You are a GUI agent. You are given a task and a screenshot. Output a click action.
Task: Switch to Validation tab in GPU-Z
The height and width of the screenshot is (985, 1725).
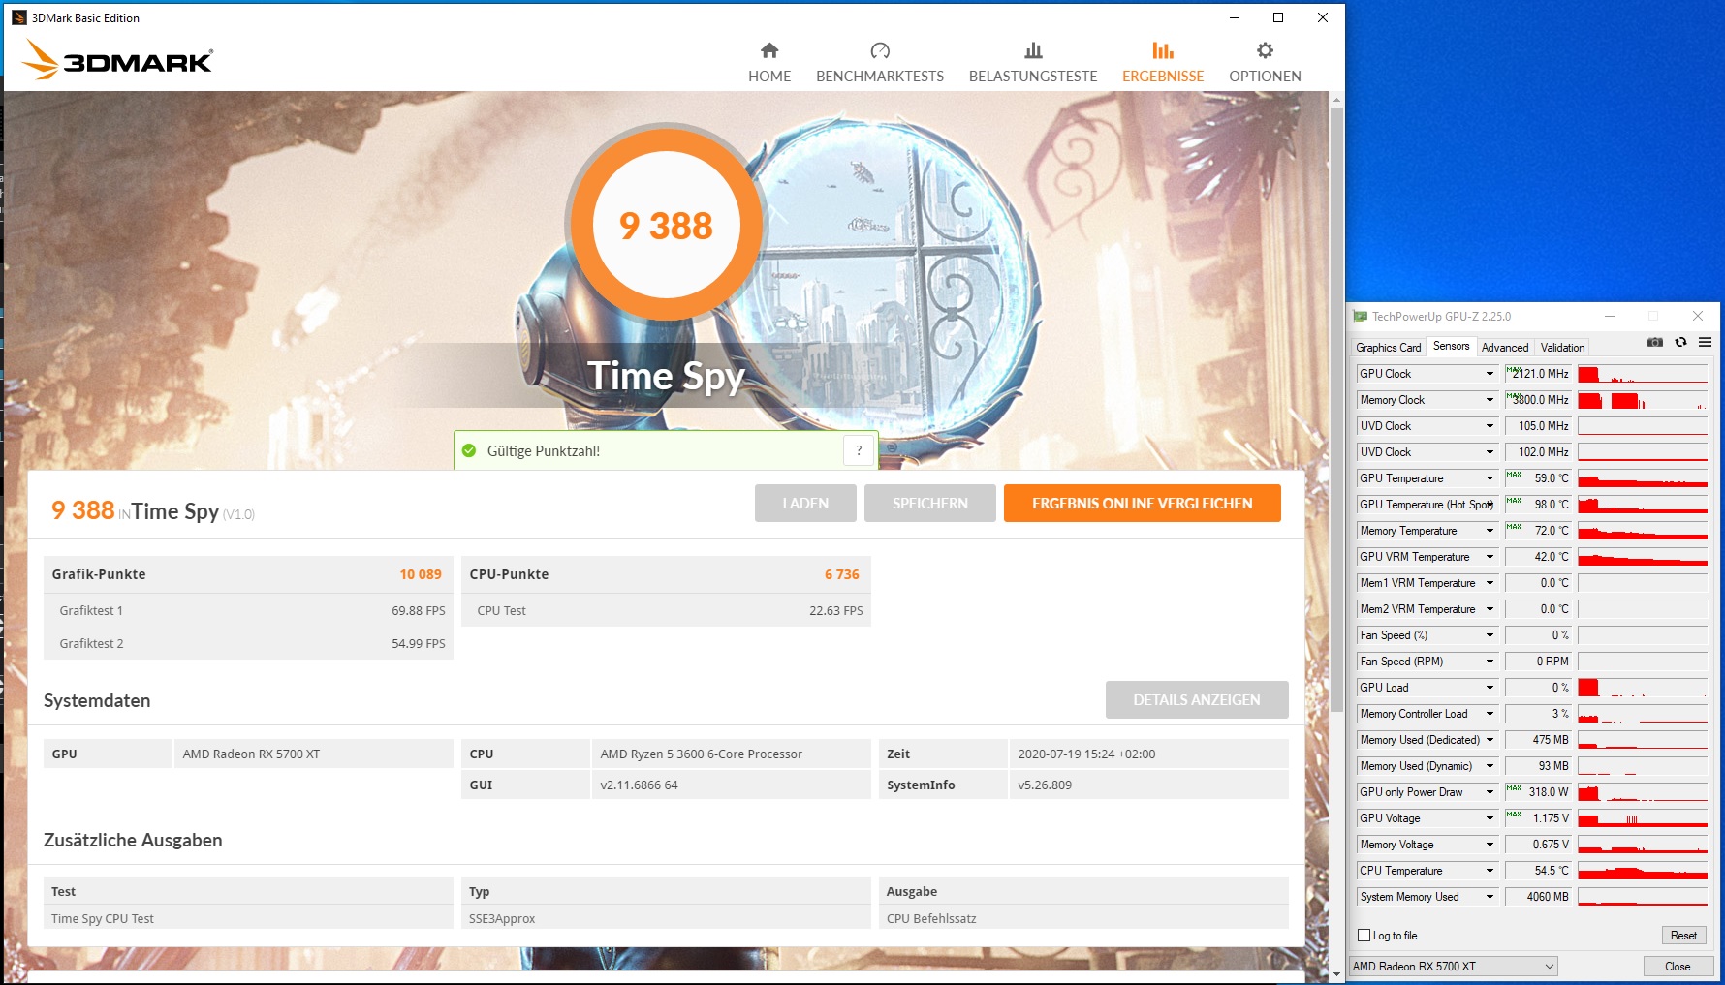pyautogui.click(x=1562, y=347)
